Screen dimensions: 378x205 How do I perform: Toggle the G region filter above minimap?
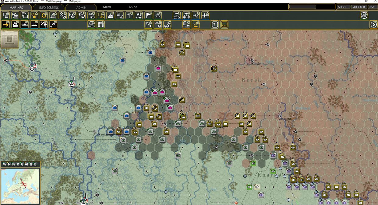[22, 164]
